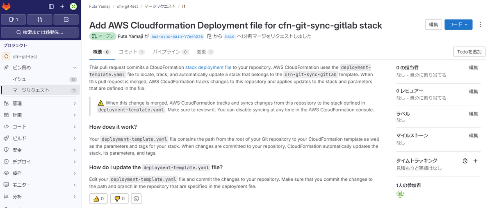Collapse the ピン留め section in sidebar

point(74,67)
